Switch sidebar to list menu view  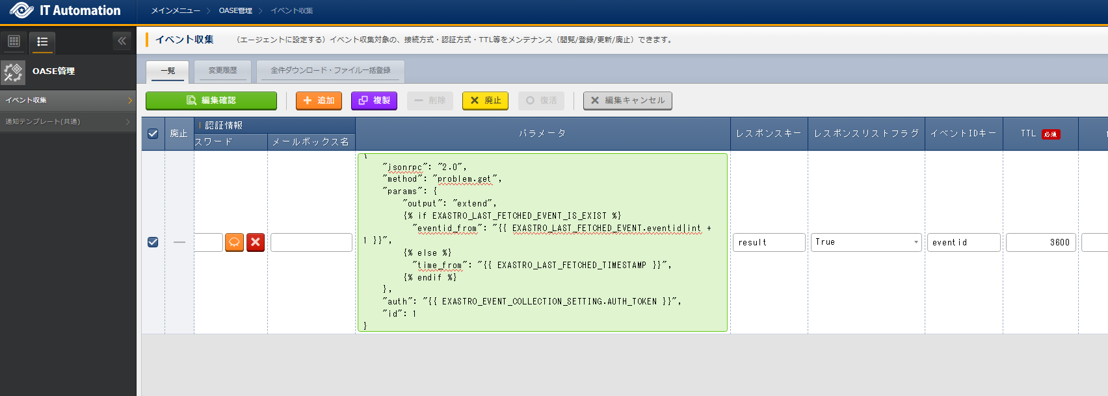[42, 42]
